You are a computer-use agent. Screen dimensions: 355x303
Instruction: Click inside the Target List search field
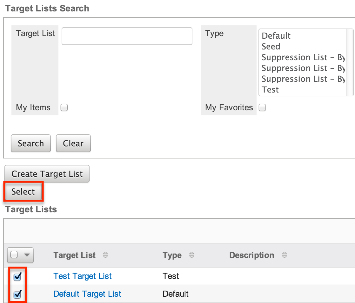(x=127, y=36)
